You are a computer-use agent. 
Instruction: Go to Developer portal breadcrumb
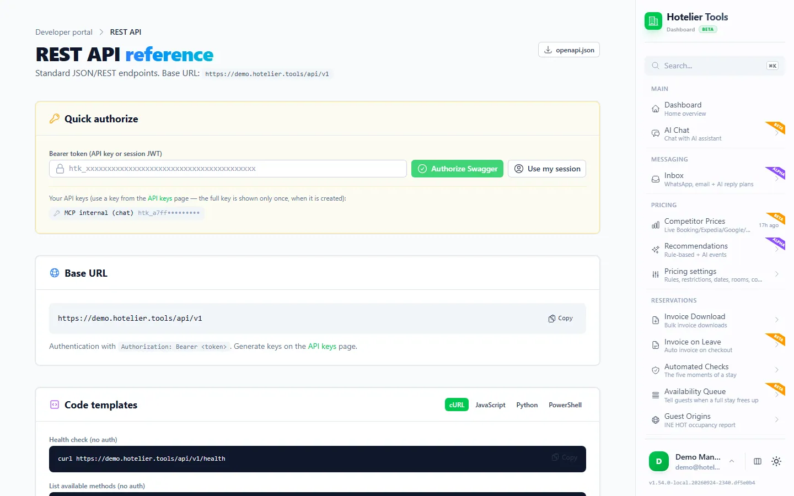point(64,32)
